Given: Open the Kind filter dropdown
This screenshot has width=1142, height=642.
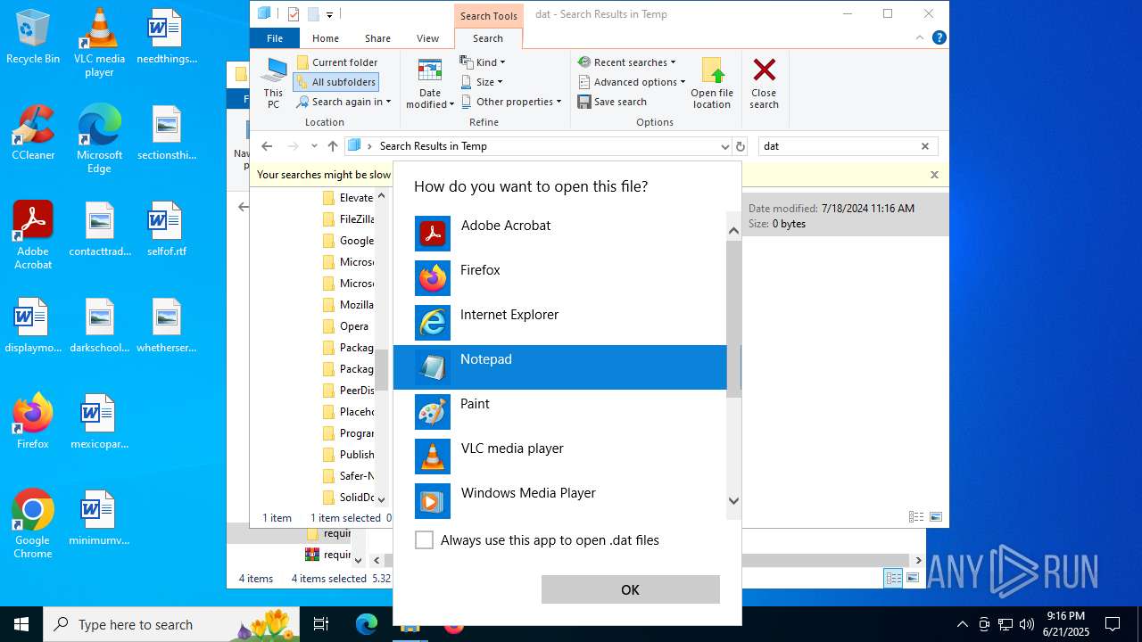Looking at the screenshot, I should click(483, 62).
